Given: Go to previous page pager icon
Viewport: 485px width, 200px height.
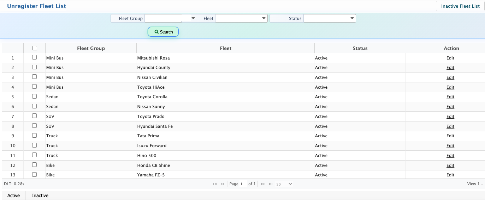Looking at the screenshot, I should click(223, 184).
